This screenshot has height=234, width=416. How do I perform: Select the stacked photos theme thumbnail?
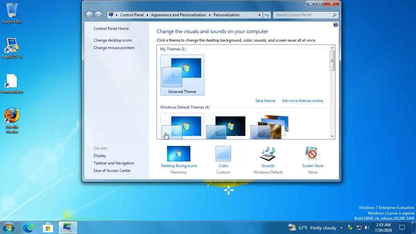pyautogui.click(x=270, y=127)
